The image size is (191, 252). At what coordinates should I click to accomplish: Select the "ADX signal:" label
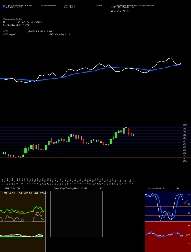(10, 34)
